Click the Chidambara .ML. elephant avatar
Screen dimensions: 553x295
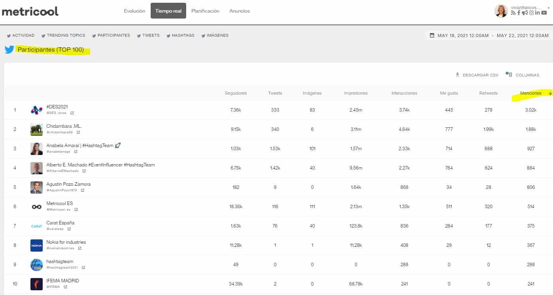[x=36, y=129]
